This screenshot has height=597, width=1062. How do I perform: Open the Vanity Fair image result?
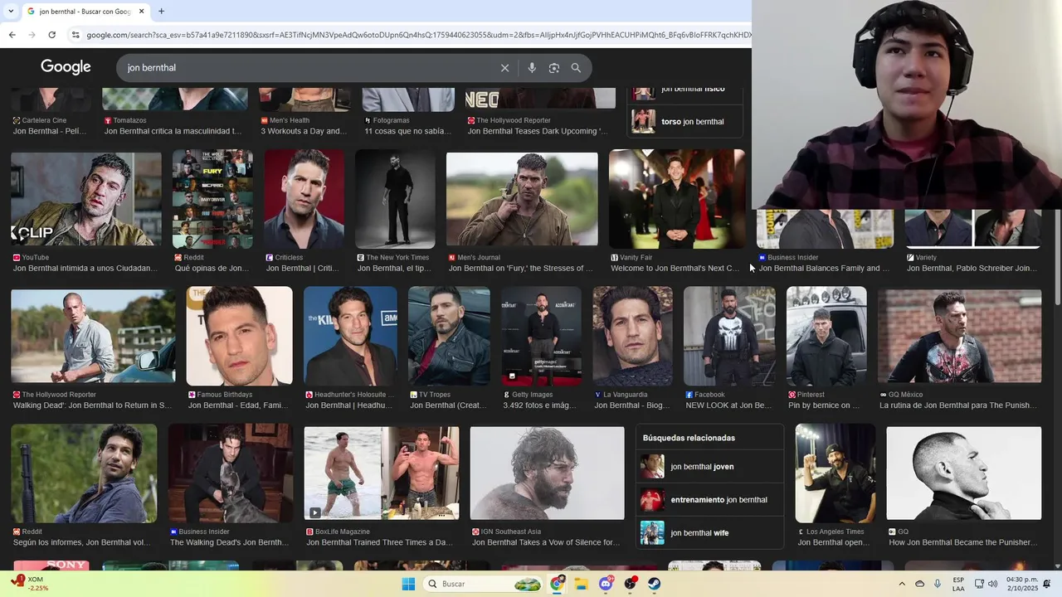pyautogui.click(x=677, y=199)
